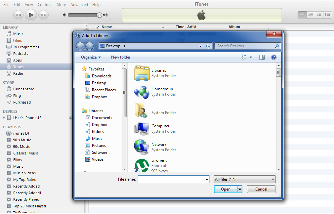Image resolution: width=334 pixels, height=214 pixels.
Task: Select User's iPhone 4S device
Action: pos(27,118)
